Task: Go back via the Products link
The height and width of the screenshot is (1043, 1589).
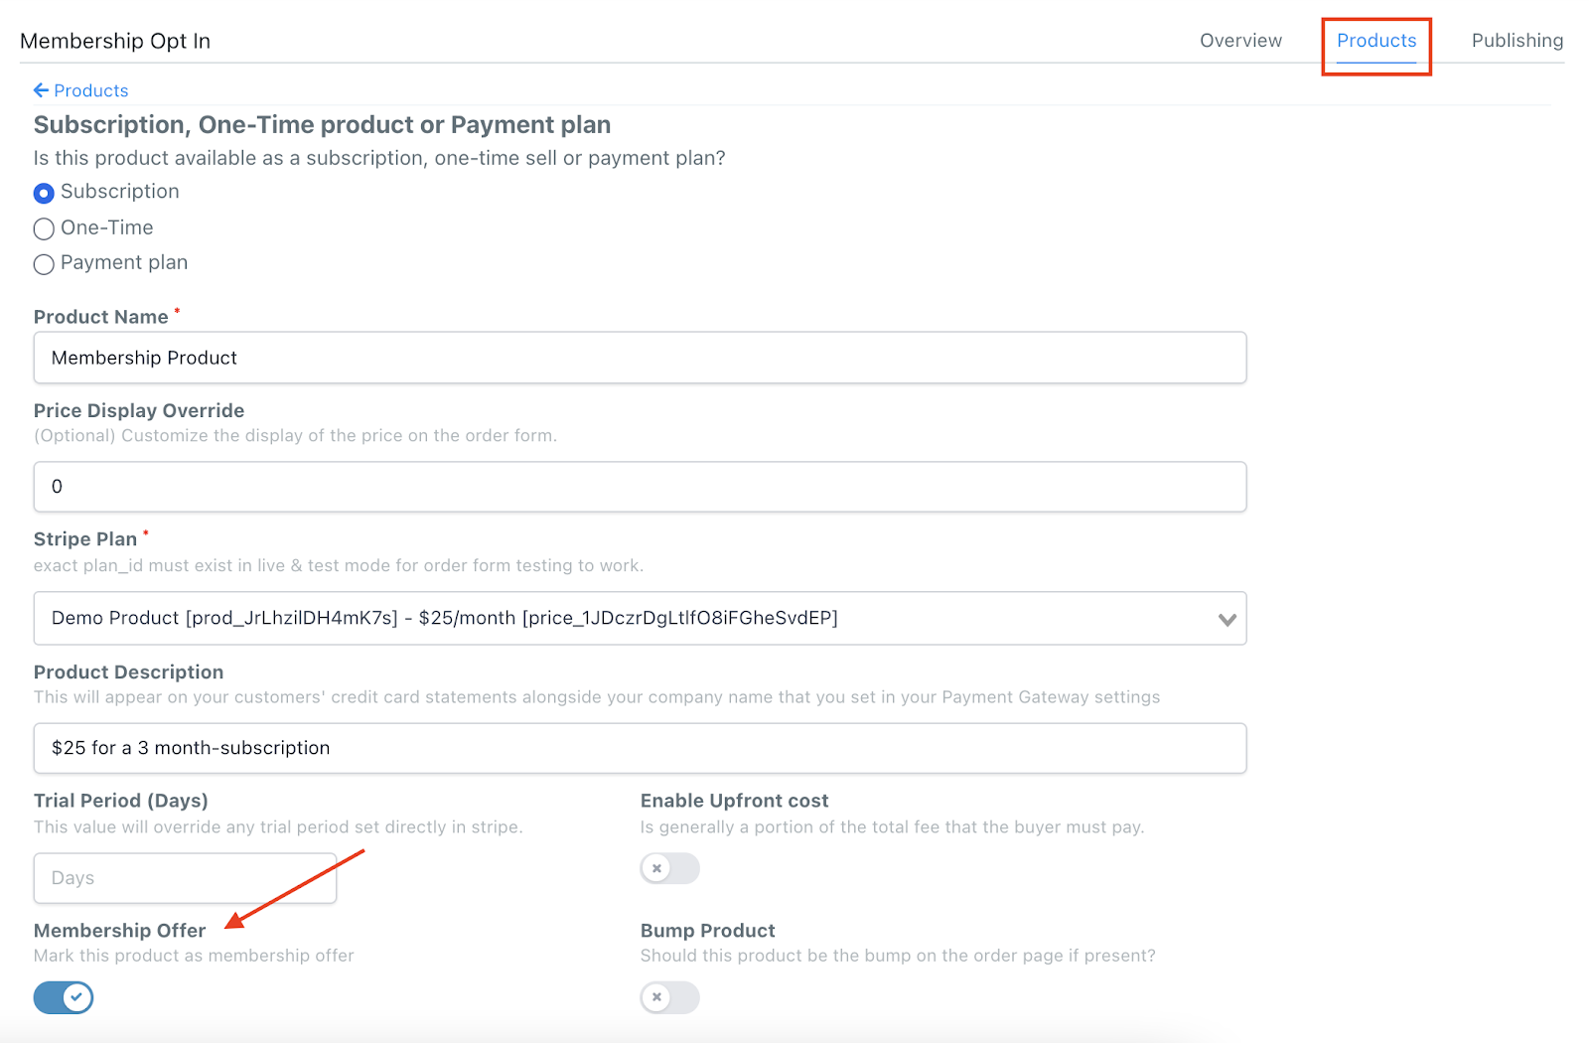Action: pos(90,90)
